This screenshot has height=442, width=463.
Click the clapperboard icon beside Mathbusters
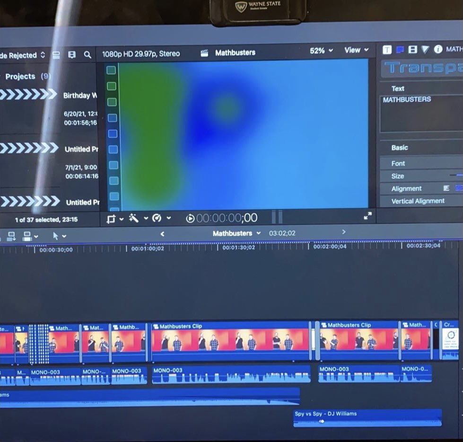[204, 53]
